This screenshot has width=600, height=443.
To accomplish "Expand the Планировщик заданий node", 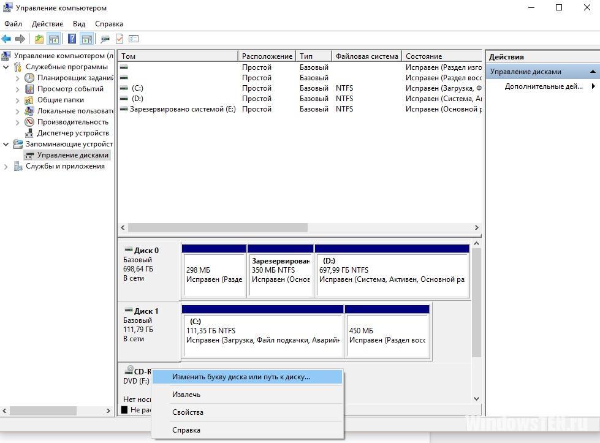I will 18,78.
